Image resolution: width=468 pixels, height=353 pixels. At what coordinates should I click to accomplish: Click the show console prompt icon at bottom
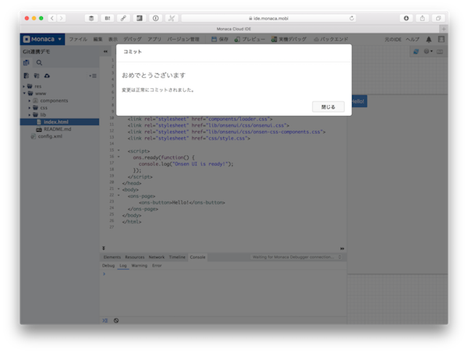pos(105,320)
